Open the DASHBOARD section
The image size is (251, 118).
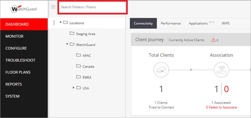[24, 24]
